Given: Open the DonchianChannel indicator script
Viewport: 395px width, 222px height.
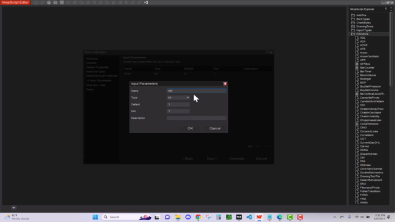Looking at the screenshot, I should point(371,169).
